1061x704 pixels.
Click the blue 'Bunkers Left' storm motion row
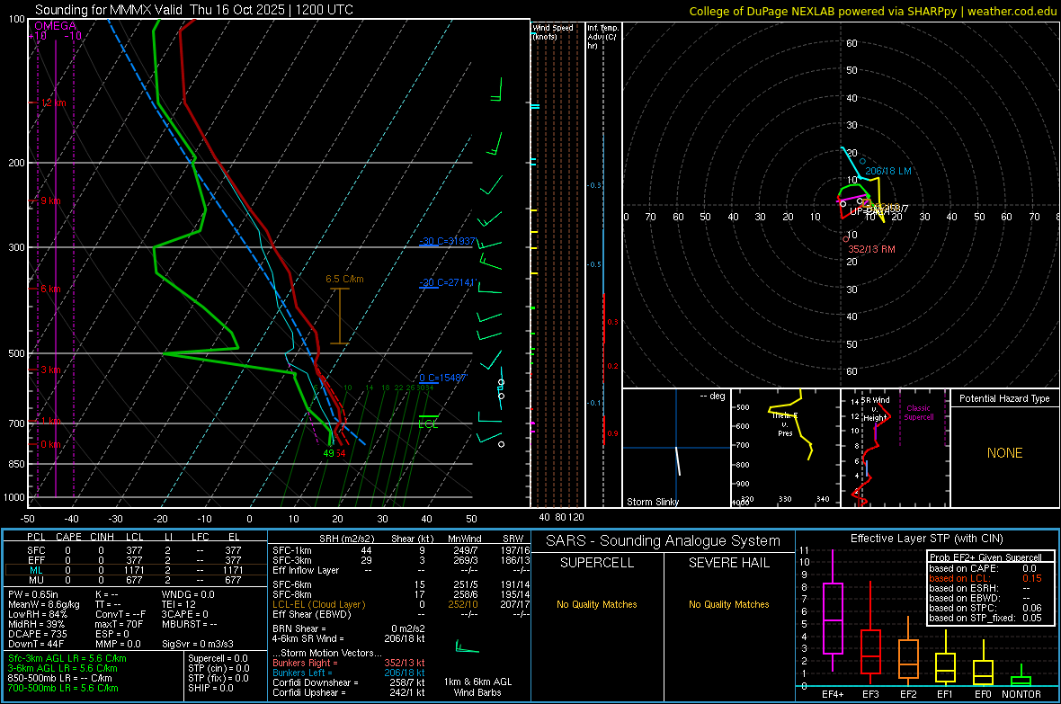pyautogui.click(x=349, y=673)
